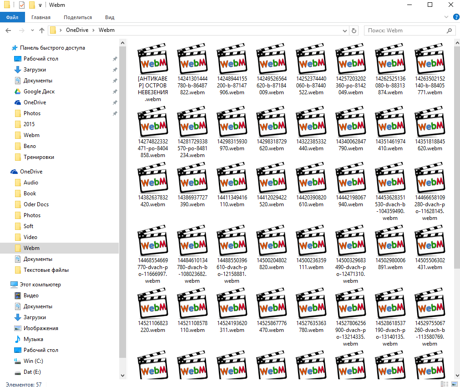Go back to the previous folder

click(x=8, y=30)
